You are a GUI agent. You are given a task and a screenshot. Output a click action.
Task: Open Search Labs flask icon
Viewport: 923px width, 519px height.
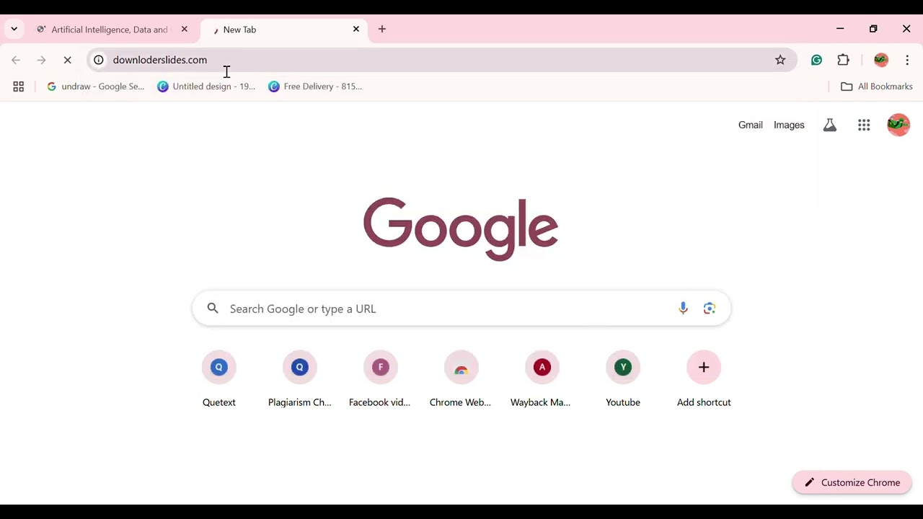pos(830,125)
